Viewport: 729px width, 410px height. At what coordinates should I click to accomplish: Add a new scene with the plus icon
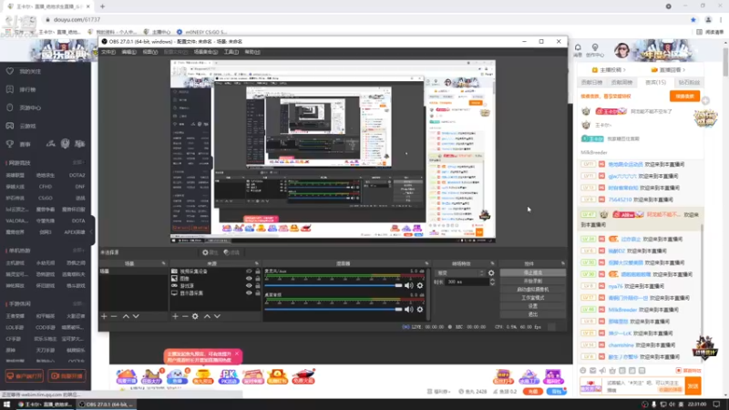click(x=104, y=316)
